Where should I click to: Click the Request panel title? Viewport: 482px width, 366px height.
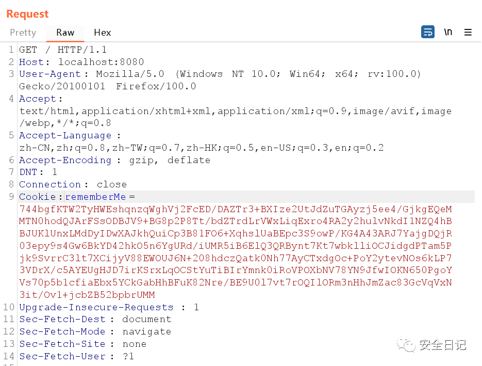tap(27, 14)
